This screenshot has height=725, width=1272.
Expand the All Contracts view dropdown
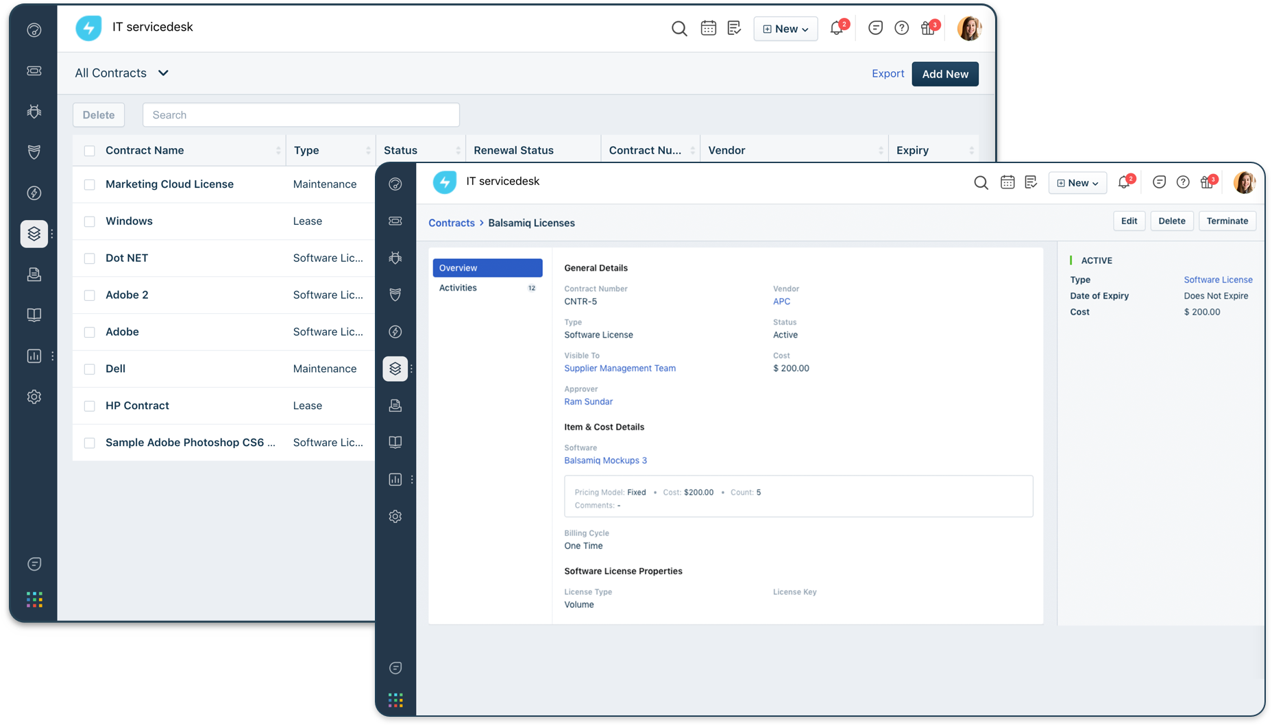(x=163, y=73)
